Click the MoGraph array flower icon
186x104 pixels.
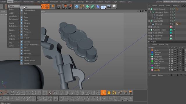(93, 7)
